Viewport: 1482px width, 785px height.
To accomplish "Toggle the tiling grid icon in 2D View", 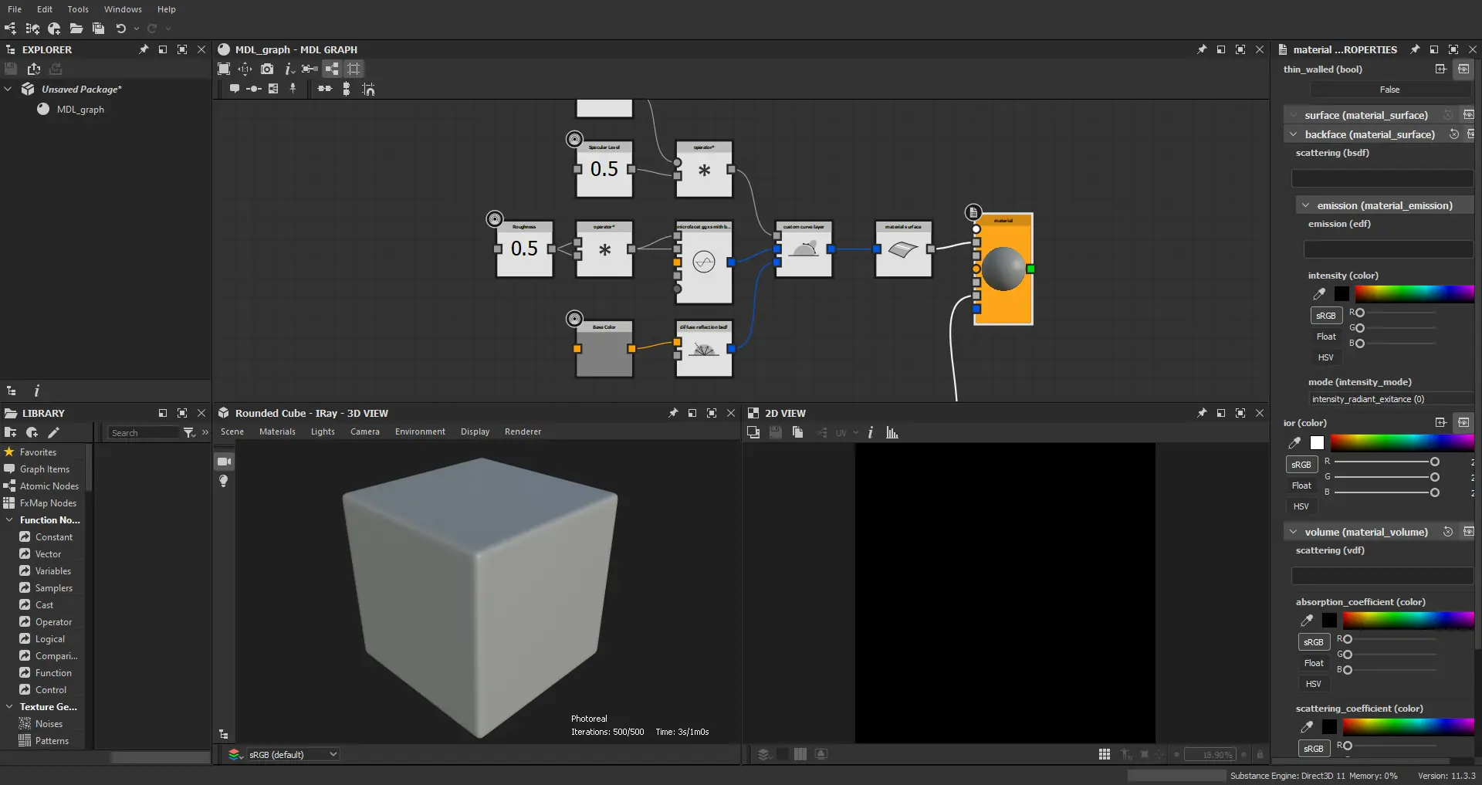I will [1105, 754].
